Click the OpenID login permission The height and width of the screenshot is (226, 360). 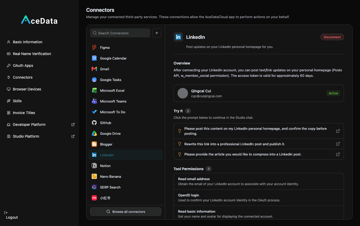(259, 198)
